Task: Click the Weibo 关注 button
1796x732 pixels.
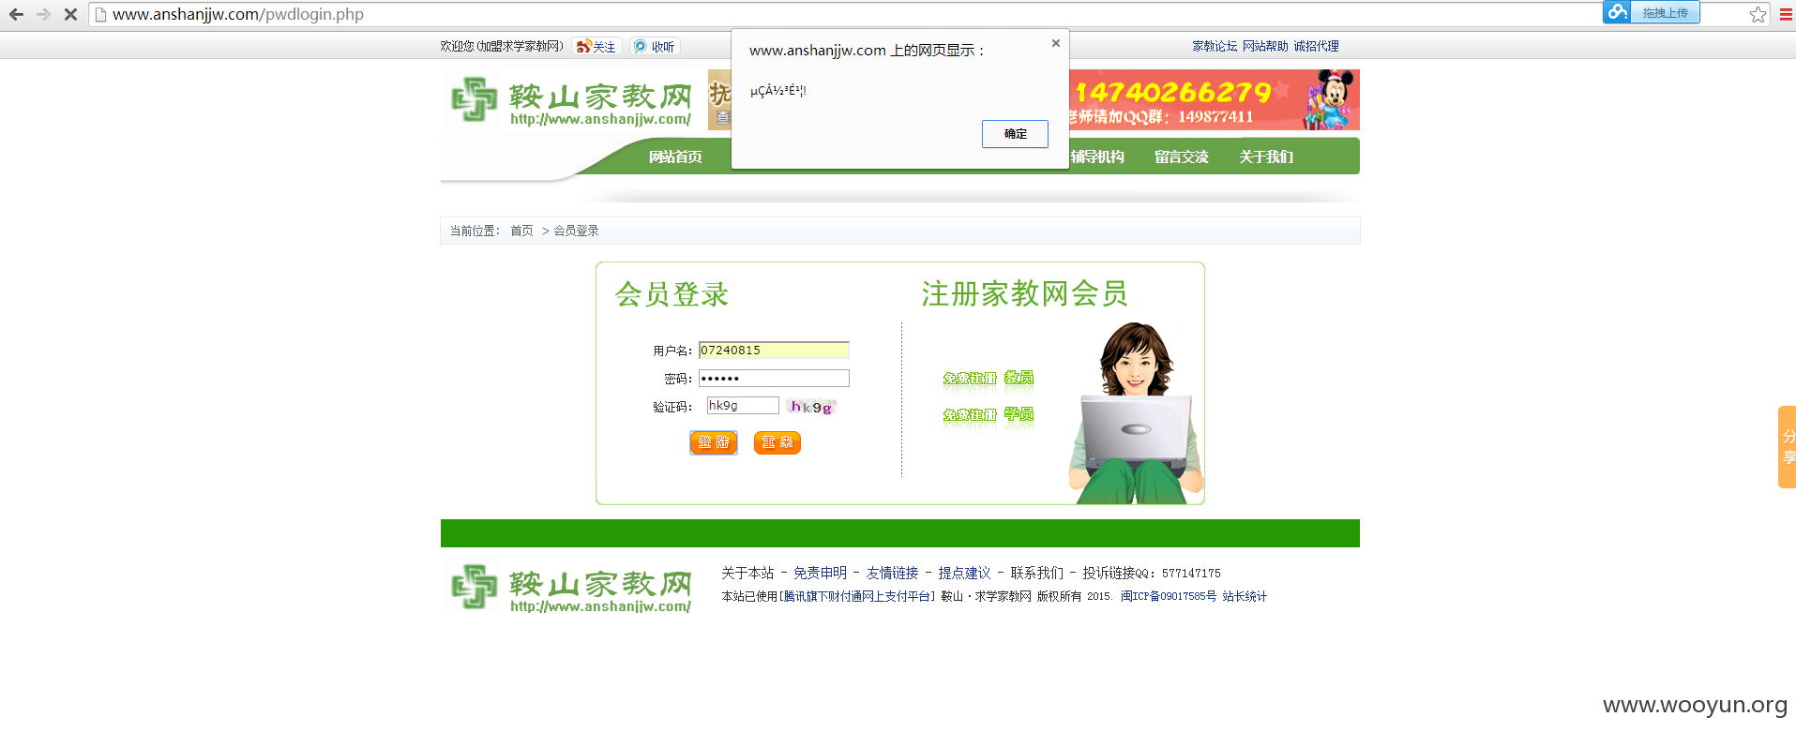Action: pos(596,46)
